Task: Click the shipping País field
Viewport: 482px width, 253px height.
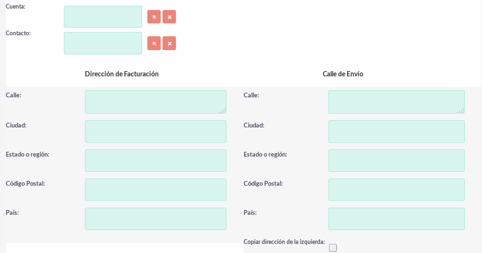Action: (397, 219)
